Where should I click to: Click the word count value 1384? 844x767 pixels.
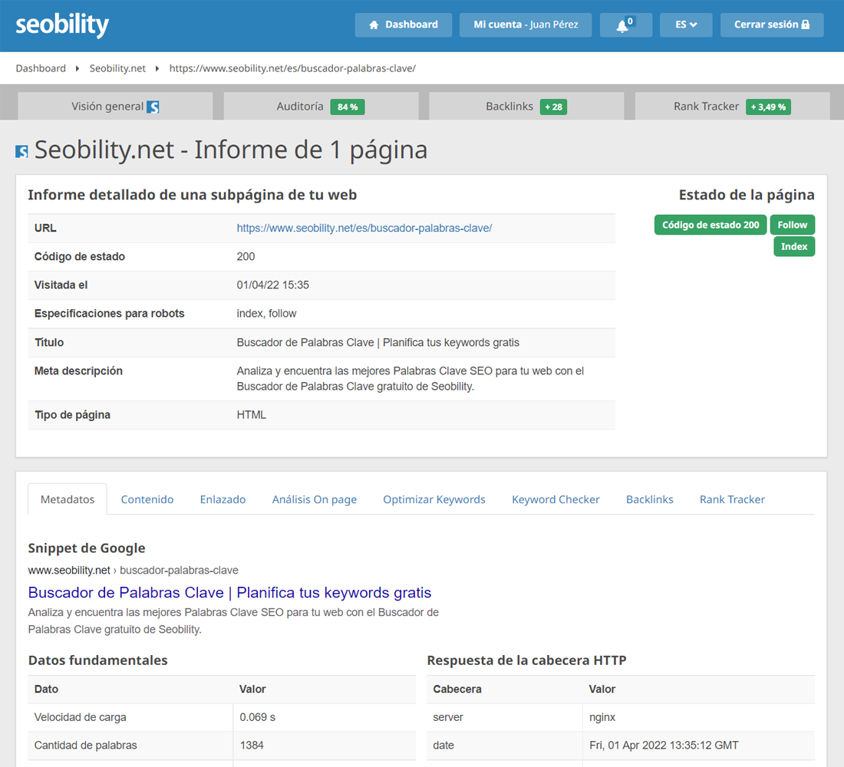(252, 745)
